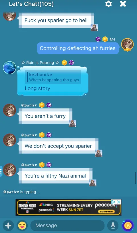137x233 pixels.
Task: Tap Sparier's name above 'filthy Nazi animal' message
Action: pos(29,165)
